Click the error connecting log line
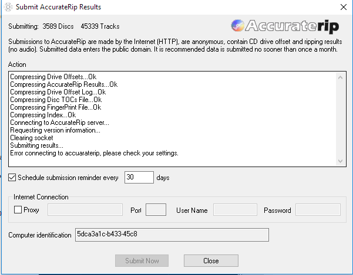Image resolution: width=353 pixels, height=275 pixels. pos(94,153)
